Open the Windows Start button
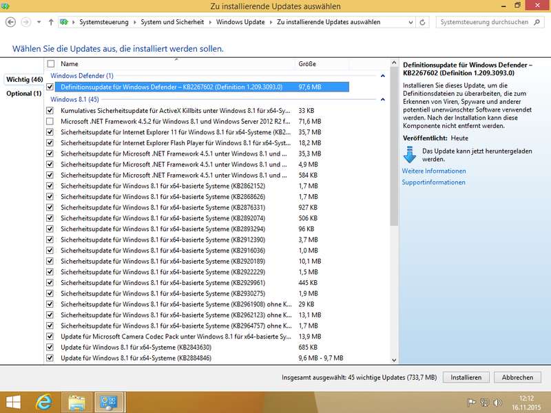Screen dimensions: 551x413 pos(13,403)
